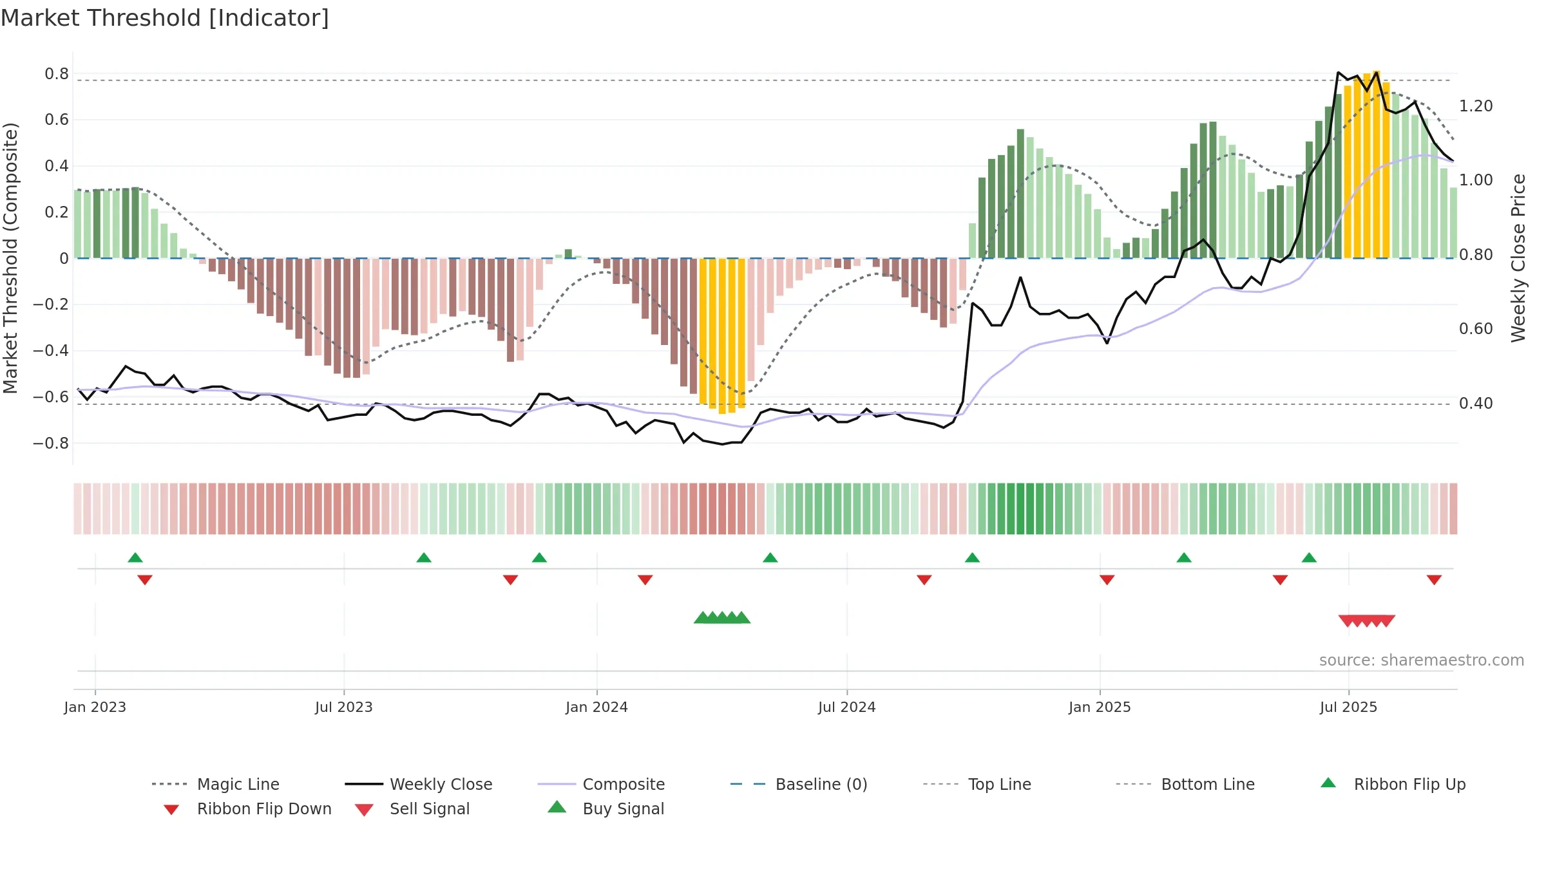Toggle Top Line legend entry
The height and width of the screenshot is (869, 1546).
pos(977,784)
